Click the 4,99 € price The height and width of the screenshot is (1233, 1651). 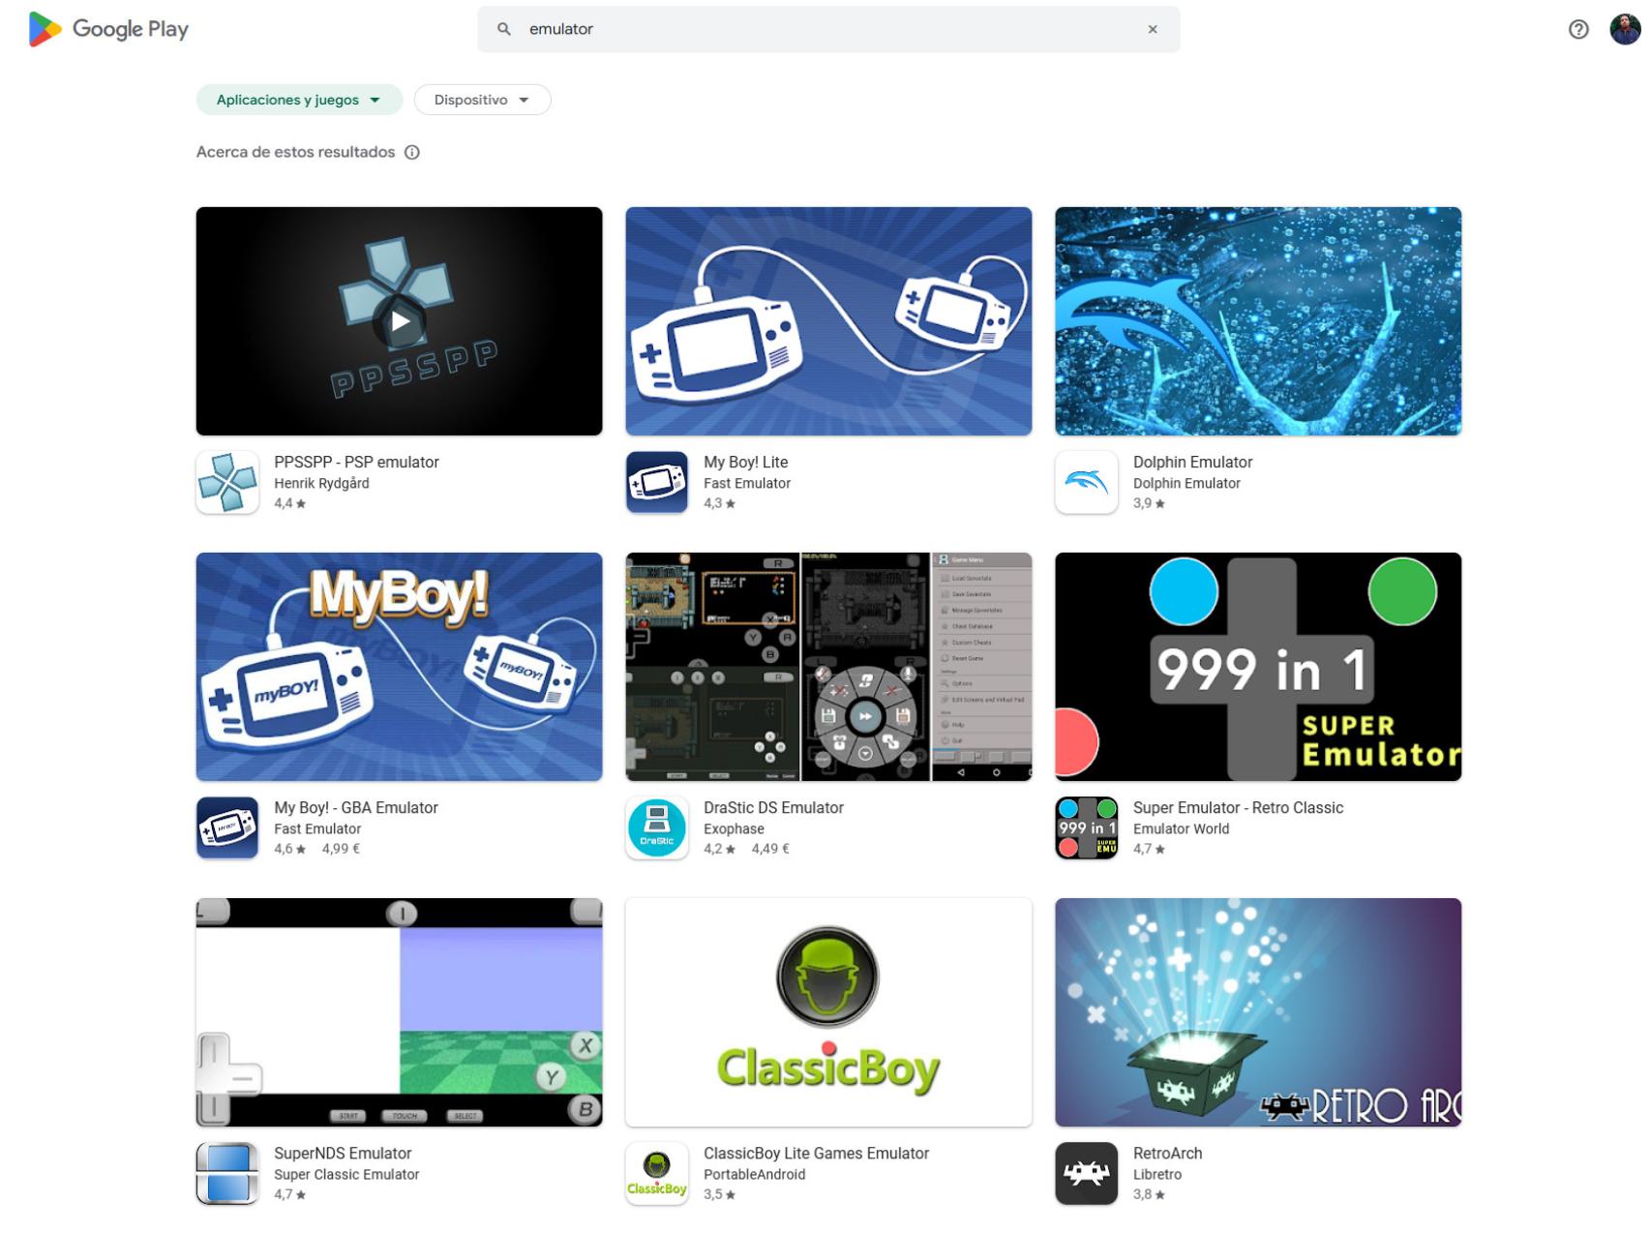(x=341, y=849)
